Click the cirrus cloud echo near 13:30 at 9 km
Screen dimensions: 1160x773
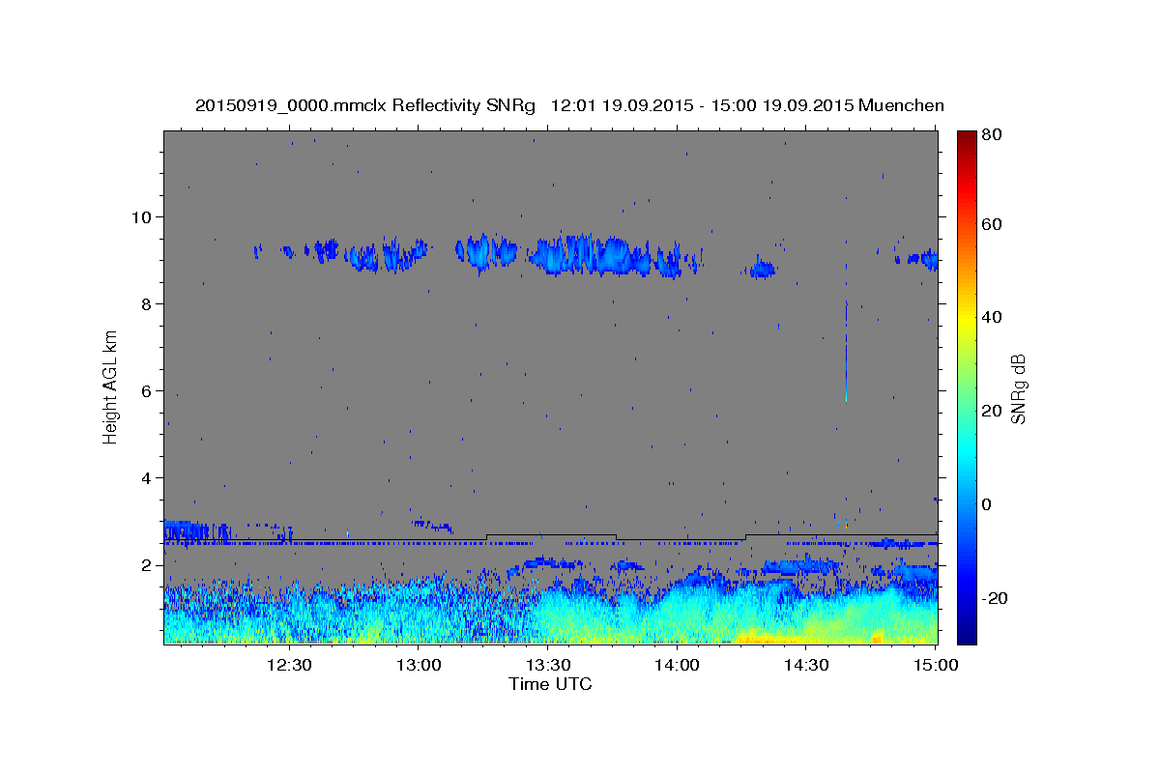tap(590, 255)
